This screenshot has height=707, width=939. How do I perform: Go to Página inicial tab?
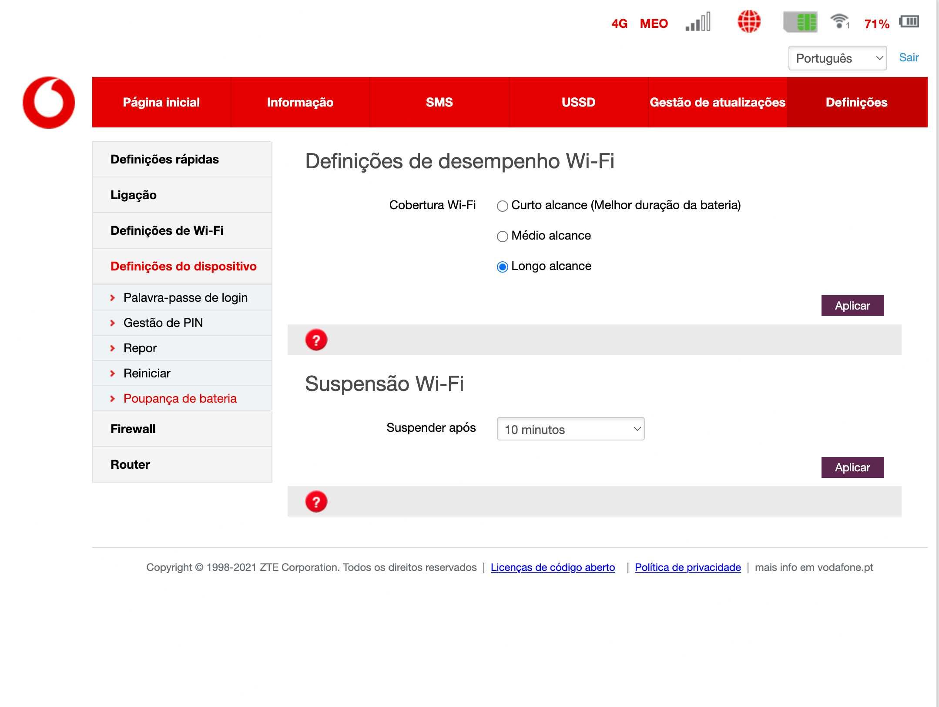pyautogui.click(x=161, y=102)
